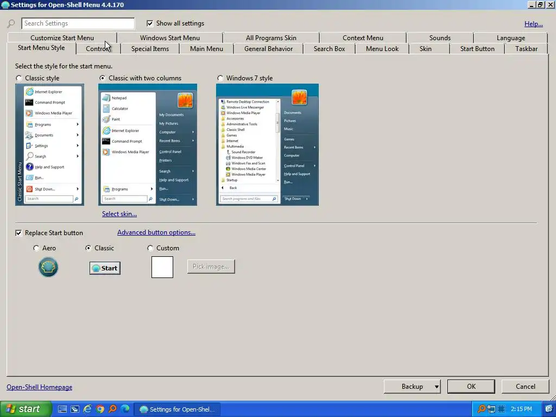Open the Search Box tab
This screenshot has width=556, height=417.
pos(329,49)
